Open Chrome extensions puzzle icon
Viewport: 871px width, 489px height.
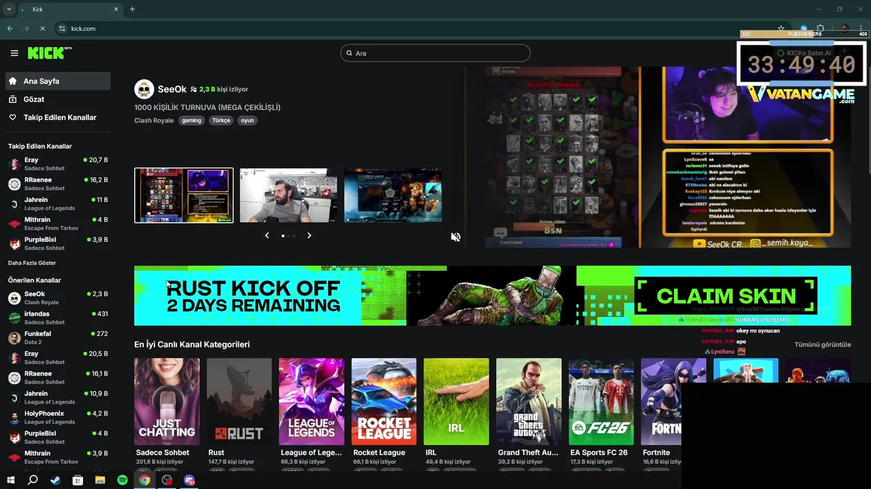click(821, 29)
